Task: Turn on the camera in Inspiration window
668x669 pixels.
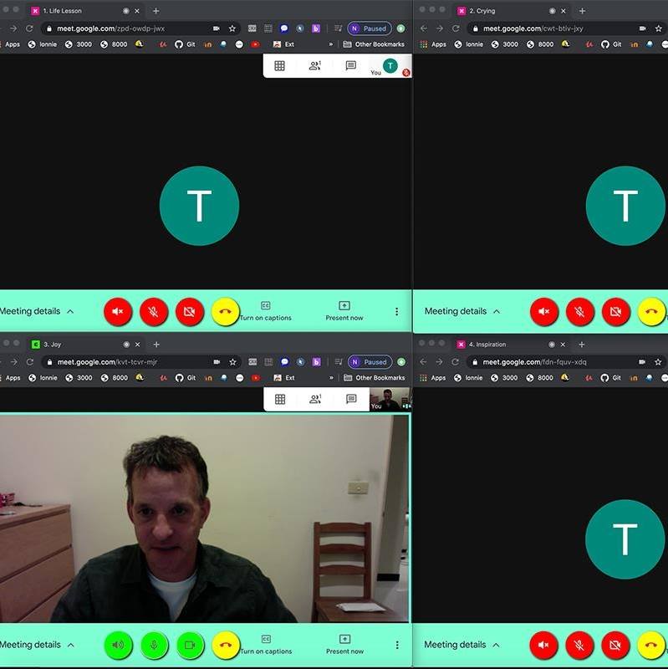Action: 615,645
